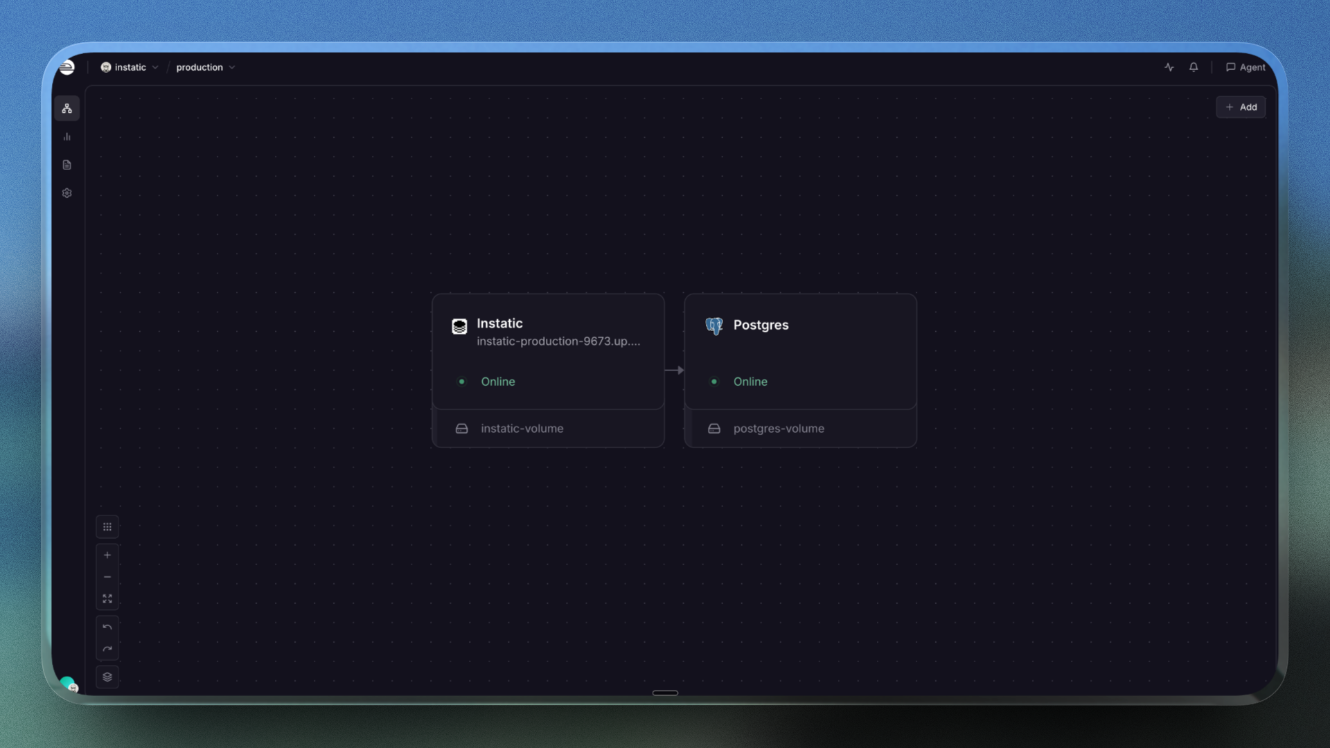Click the Postgres elephant icon
The height and width of the screenshot is (748, 1330).
[714, 326]
